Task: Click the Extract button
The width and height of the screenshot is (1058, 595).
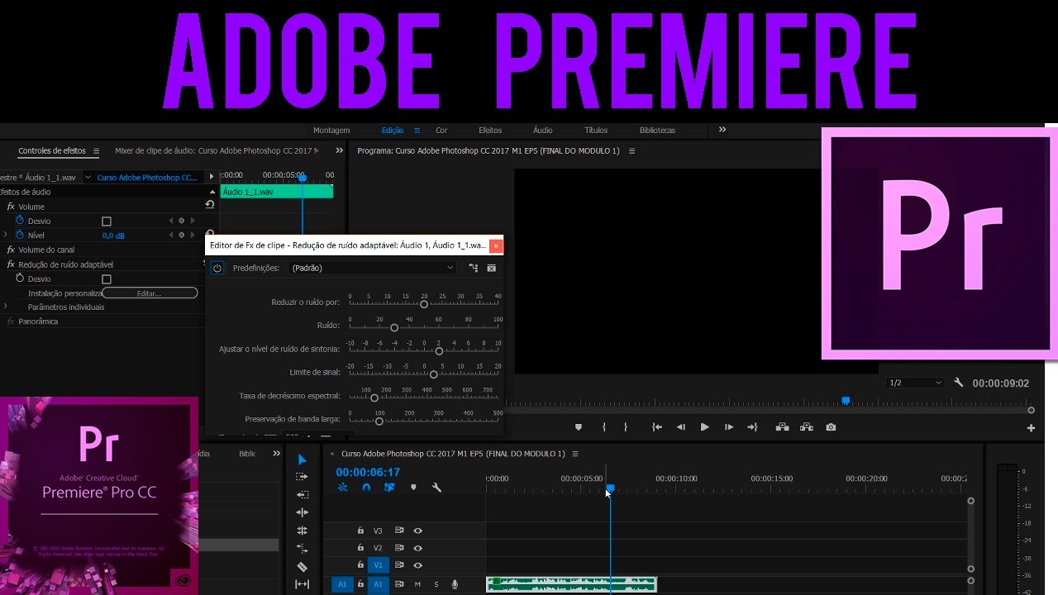Action: pos(807,427)
